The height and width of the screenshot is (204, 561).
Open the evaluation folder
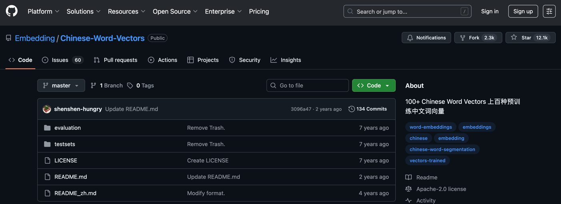coord(67,128)
